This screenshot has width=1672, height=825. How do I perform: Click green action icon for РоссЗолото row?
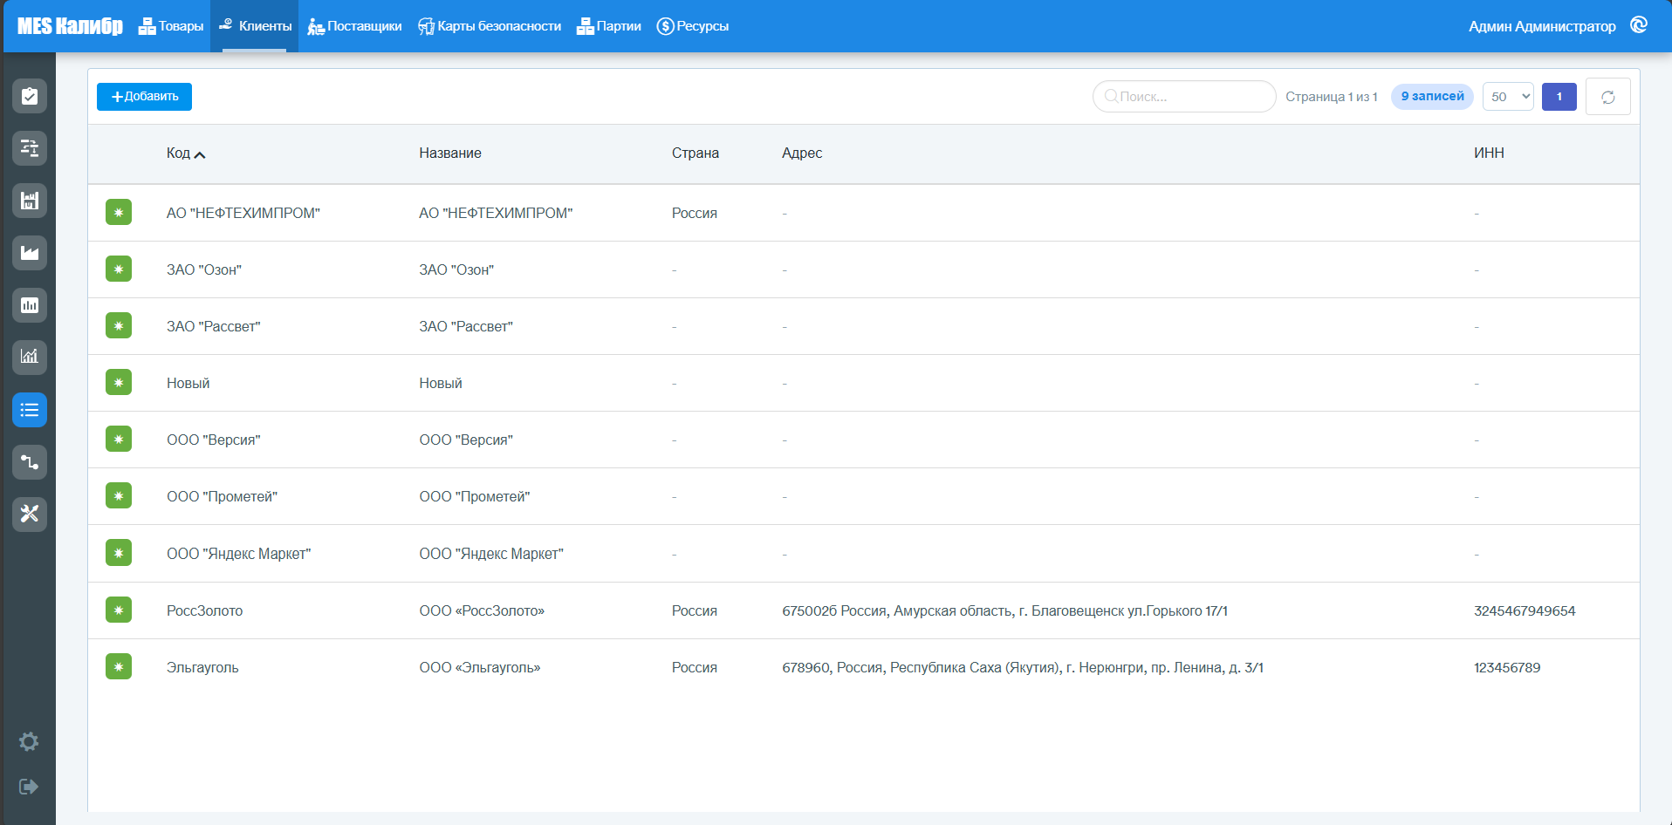point(119,610)
